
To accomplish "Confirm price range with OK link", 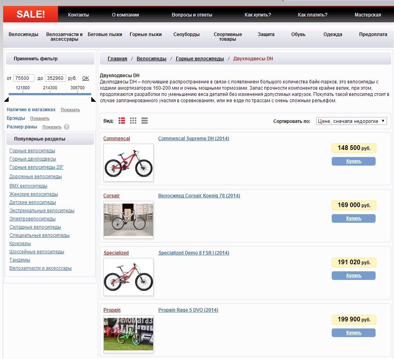I will tap(86, 78).
